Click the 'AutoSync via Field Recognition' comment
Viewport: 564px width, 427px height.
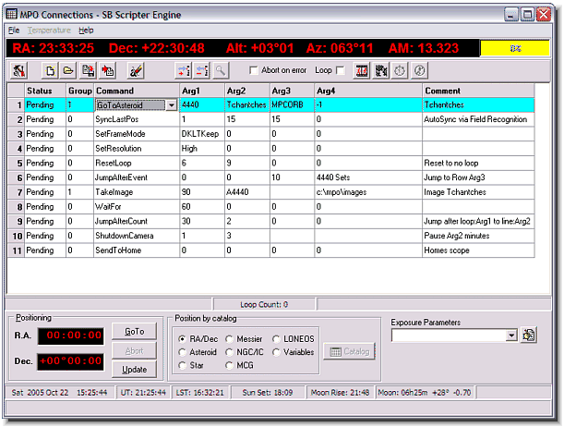(x=478, y=119)
